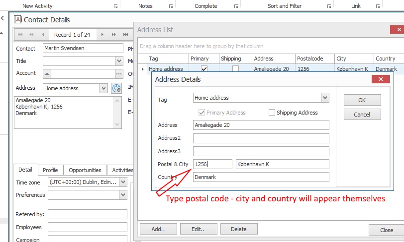The height and width of the screenshot is (242, 404).
Task: Click the Account input field
Action: click(x=83, y=74)
